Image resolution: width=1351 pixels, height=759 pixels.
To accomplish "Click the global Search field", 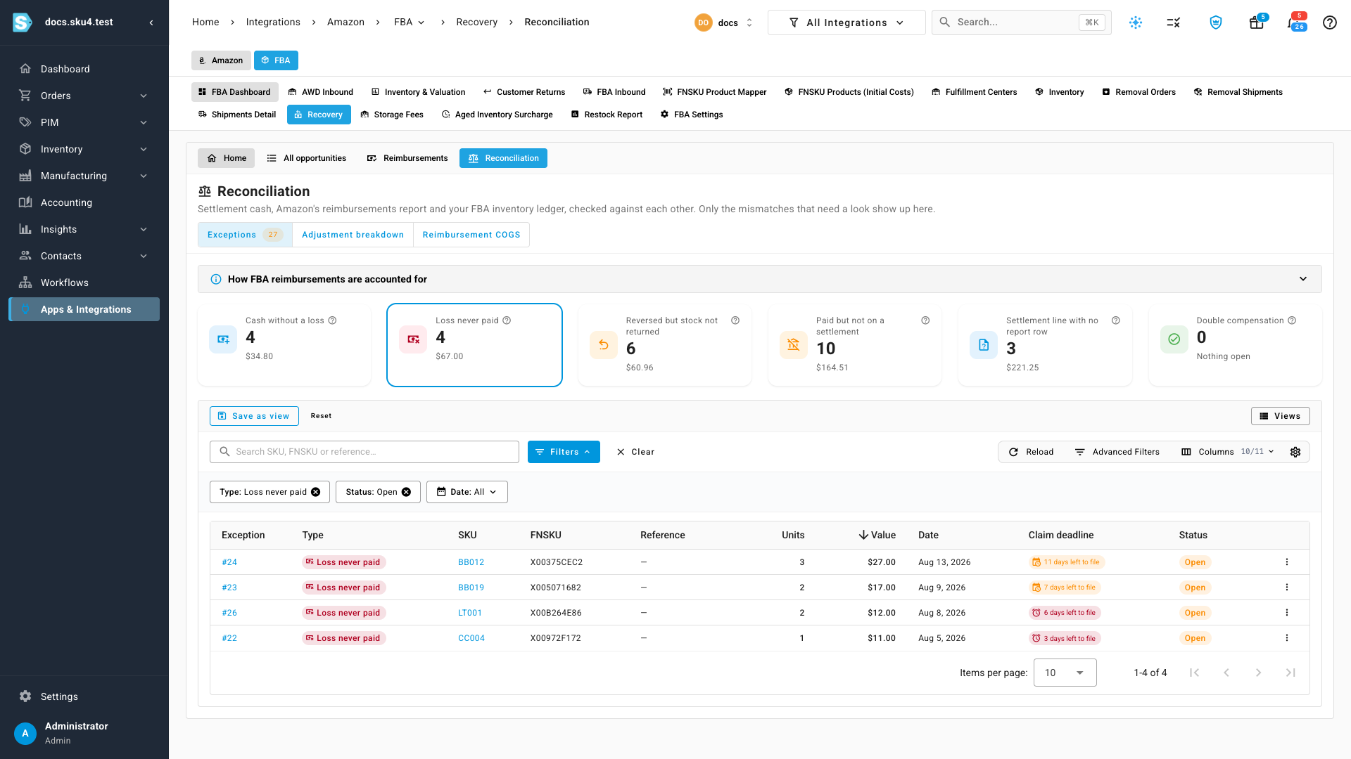I will 1021,22.
